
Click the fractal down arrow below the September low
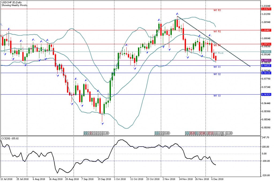(102, 123)
